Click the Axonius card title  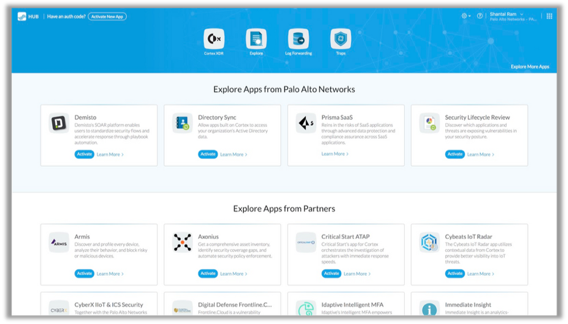208,237
